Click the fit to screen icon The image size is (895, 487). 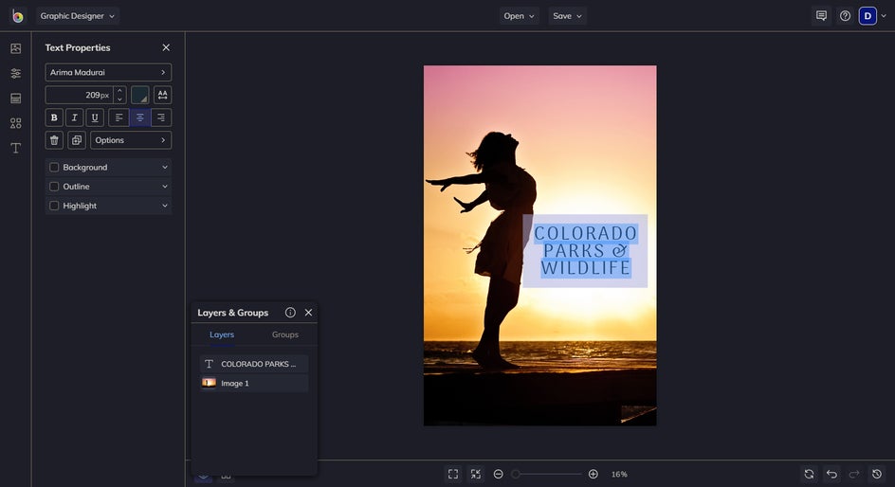click(x=453, y=474)
